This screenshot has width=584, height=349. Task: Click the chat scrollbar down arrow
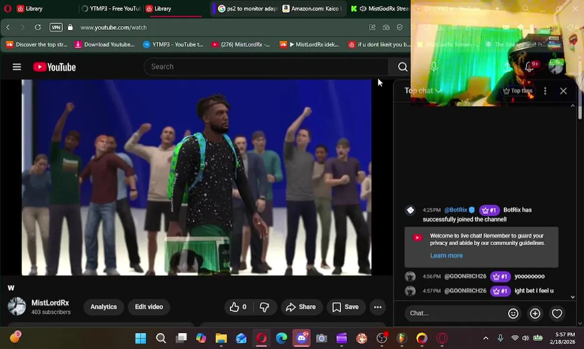(x=573, y=297)
